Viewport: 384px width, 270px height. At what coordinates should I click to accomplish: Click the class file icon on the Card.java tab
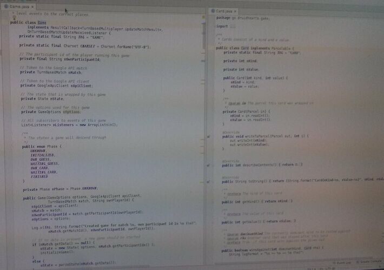[213, 11]
